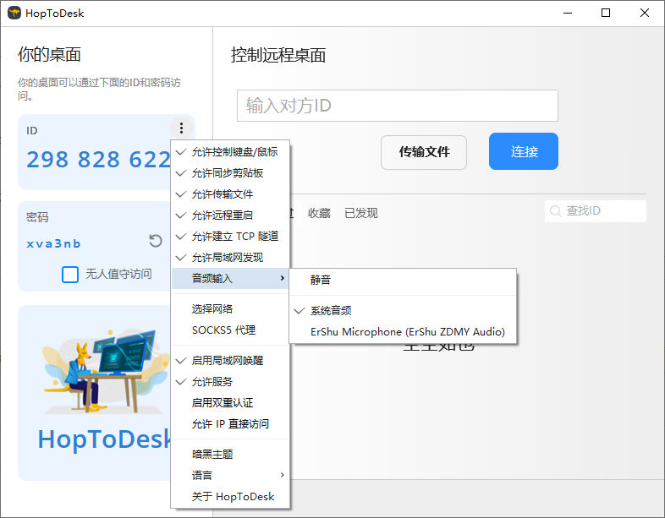Click 允许 IP 直接访问 menu item
This screenshot has height=518, width=665.
point(230,424)
